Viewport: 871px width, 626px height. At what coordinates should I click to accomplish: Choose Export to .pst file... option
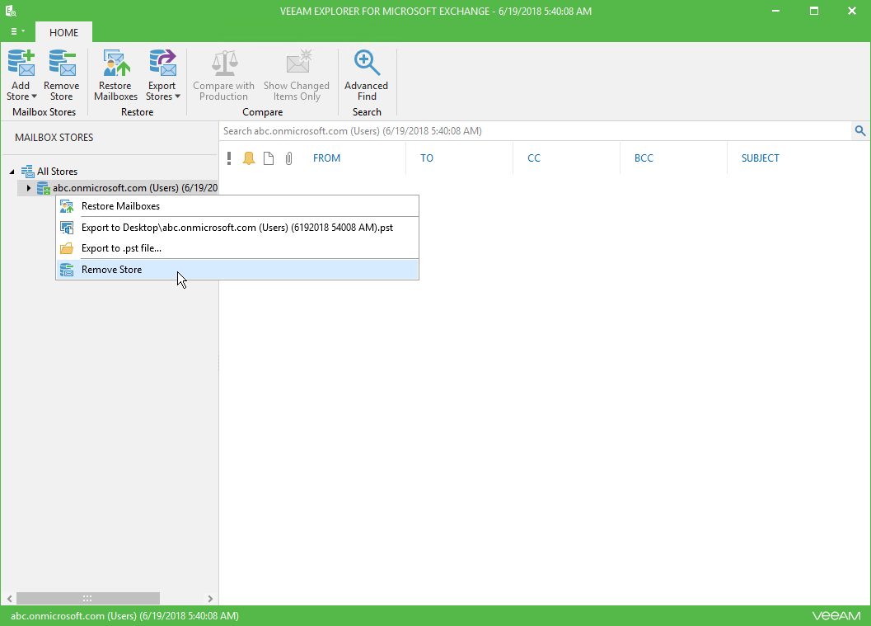(238, 248)
